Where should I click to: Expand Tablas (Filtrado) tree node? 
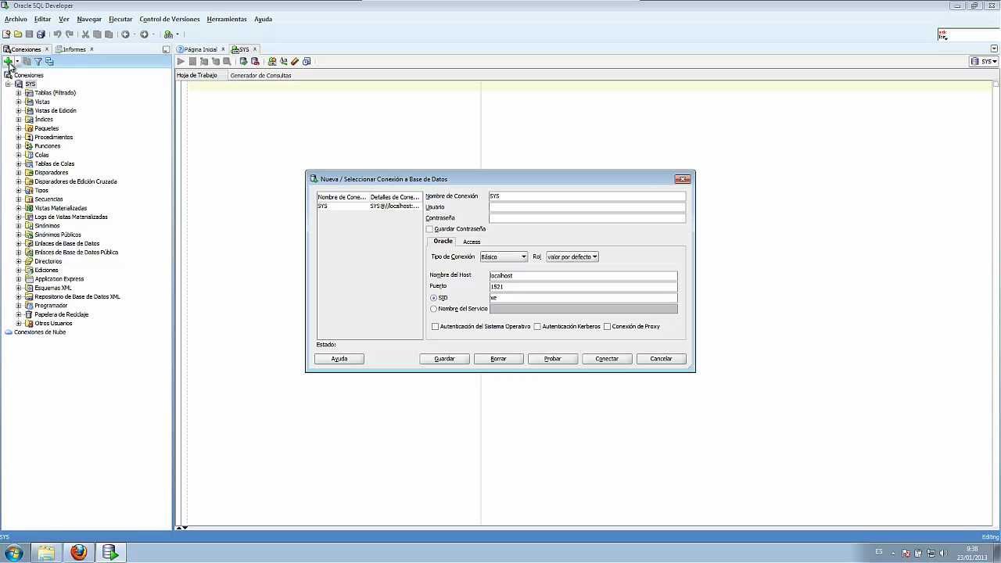coord(19,93)
